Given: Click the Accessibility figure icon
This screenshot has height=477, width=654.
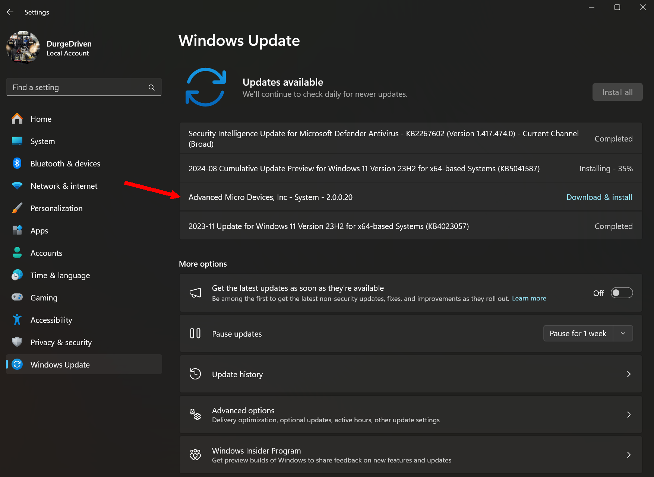Looking at the screenshot, I should [x=17, y=319].
